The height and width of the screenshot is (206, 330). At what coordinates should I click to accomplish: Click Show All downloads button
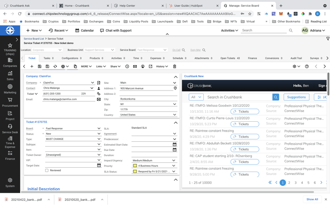312,199
